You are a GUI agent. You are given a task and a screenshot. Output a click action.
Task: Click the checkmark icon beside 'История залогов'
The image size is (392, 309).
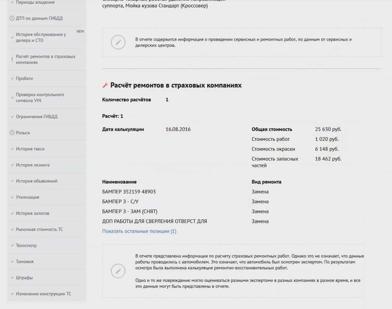(x=12, y=213)
